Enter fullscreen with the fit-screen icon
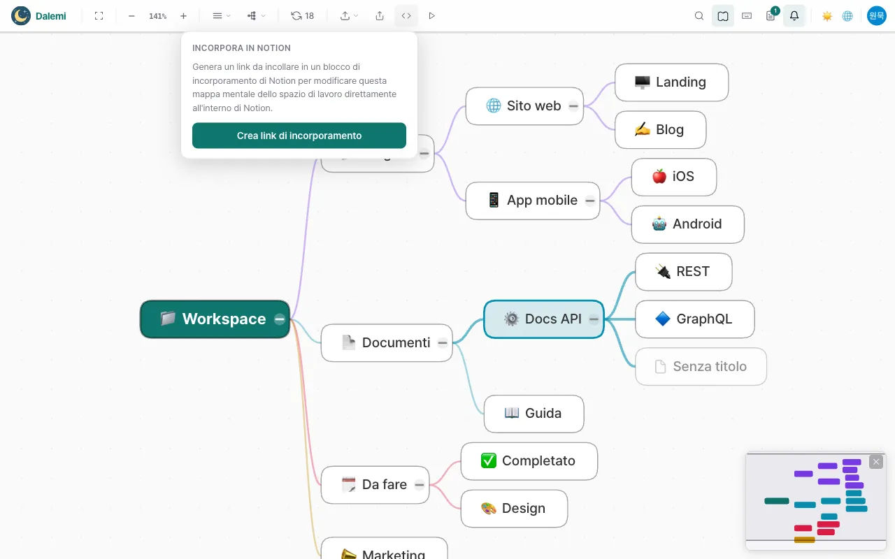The image size is (895, 559). coord(99,15)
